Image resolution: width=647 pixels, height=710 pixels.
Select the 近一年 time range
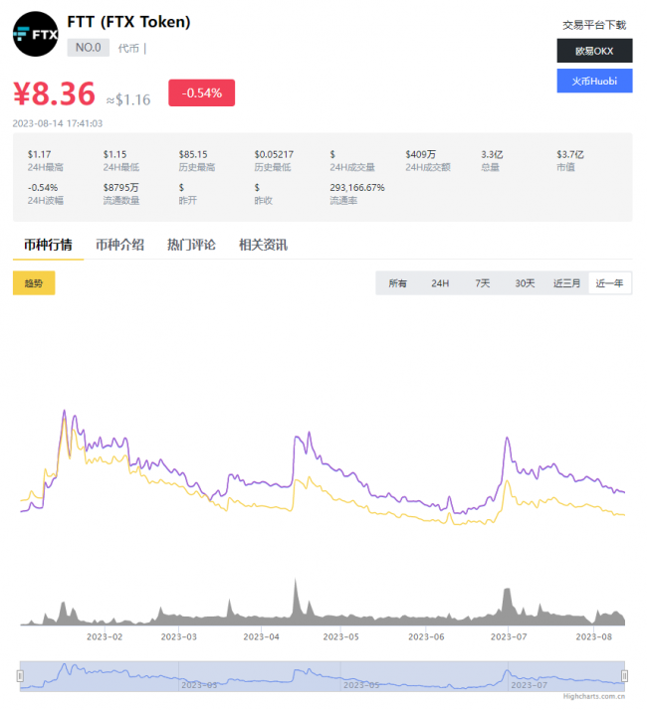pos(609,283)
